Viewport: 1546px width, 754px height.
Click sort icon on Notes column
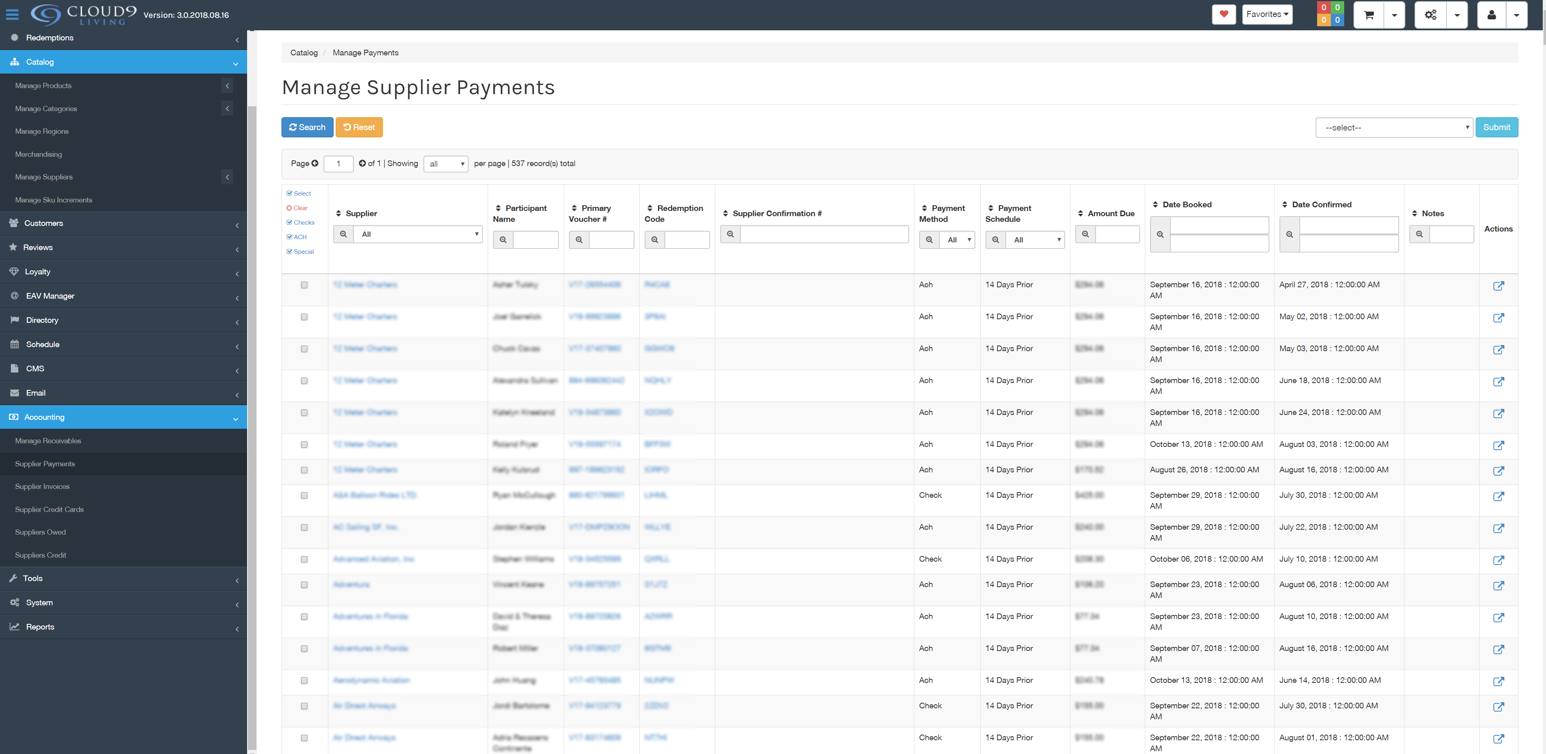(1415, 213)
